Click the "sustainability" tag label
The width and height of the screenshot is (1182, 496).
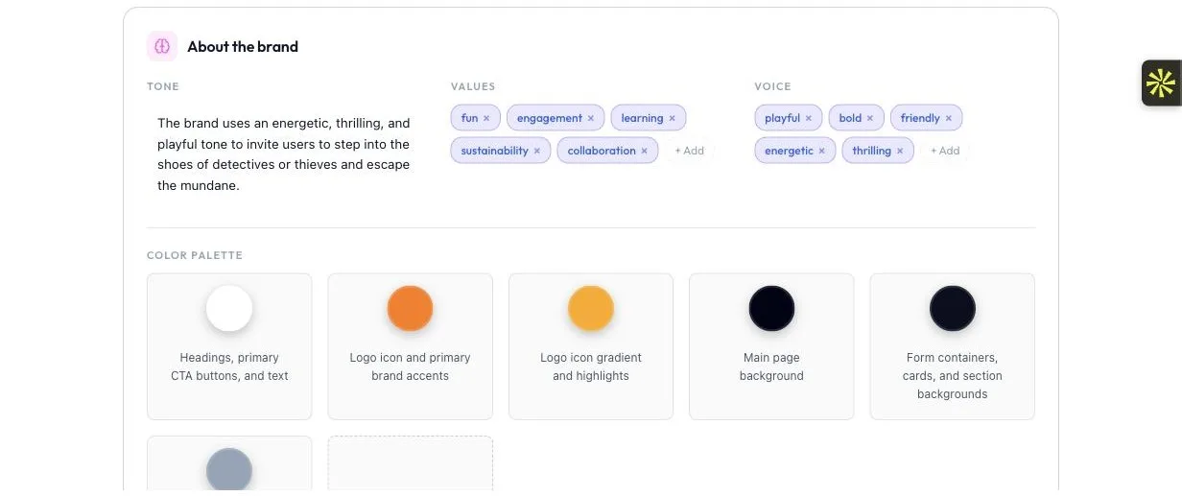pyautogui.click(x=495, y=151)
